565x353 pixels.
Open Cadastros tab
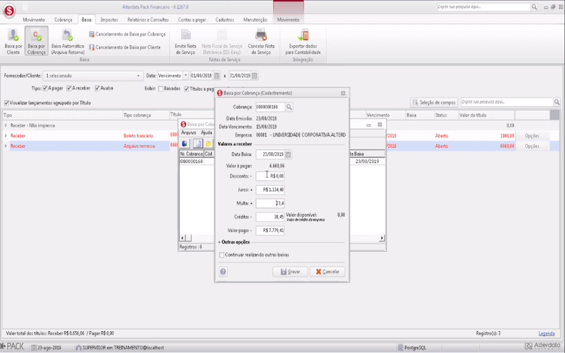tap(224, 20)
